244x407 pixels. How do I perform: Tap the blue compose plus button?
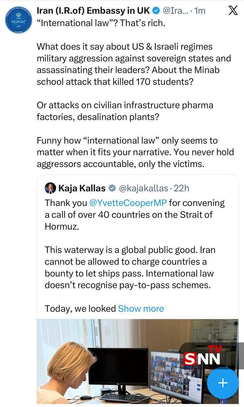[223, 383]
